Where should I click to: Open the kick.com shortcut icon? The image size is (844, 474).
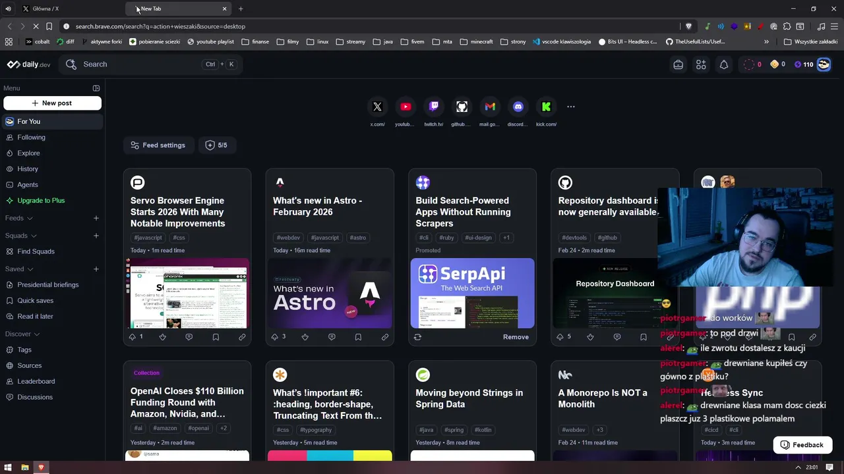546,107
